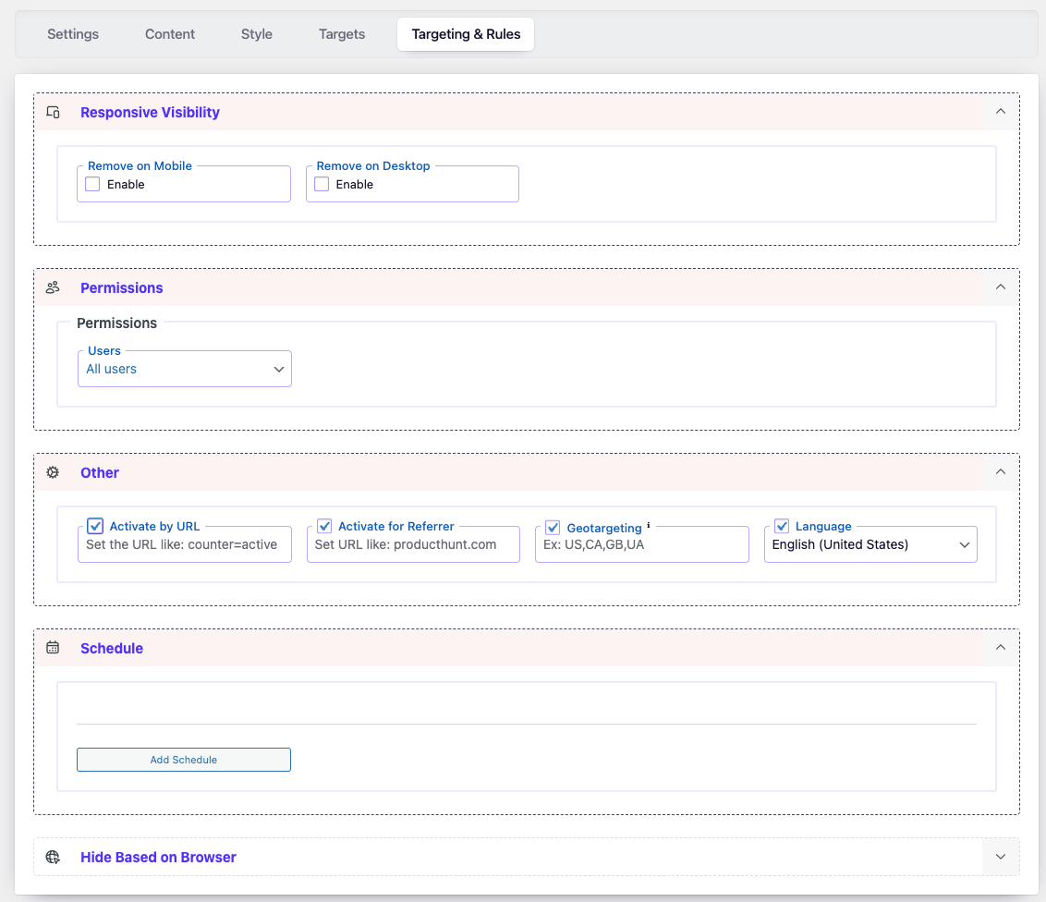Enable Remove on Mobile checkbox
Screen dimensions: 1046x902
[x=92, y=184]
